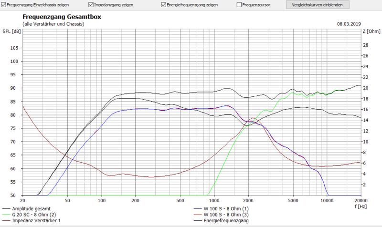Click the chart title 'Frequenzgang Gesamtbox'
The height and width of the screenshot is (227, 382).
62,17
